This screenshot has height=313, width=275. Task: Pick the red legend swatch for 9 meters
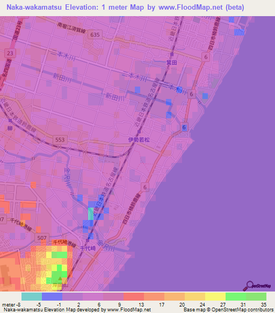pyautogui.click(x=134, y=296)
